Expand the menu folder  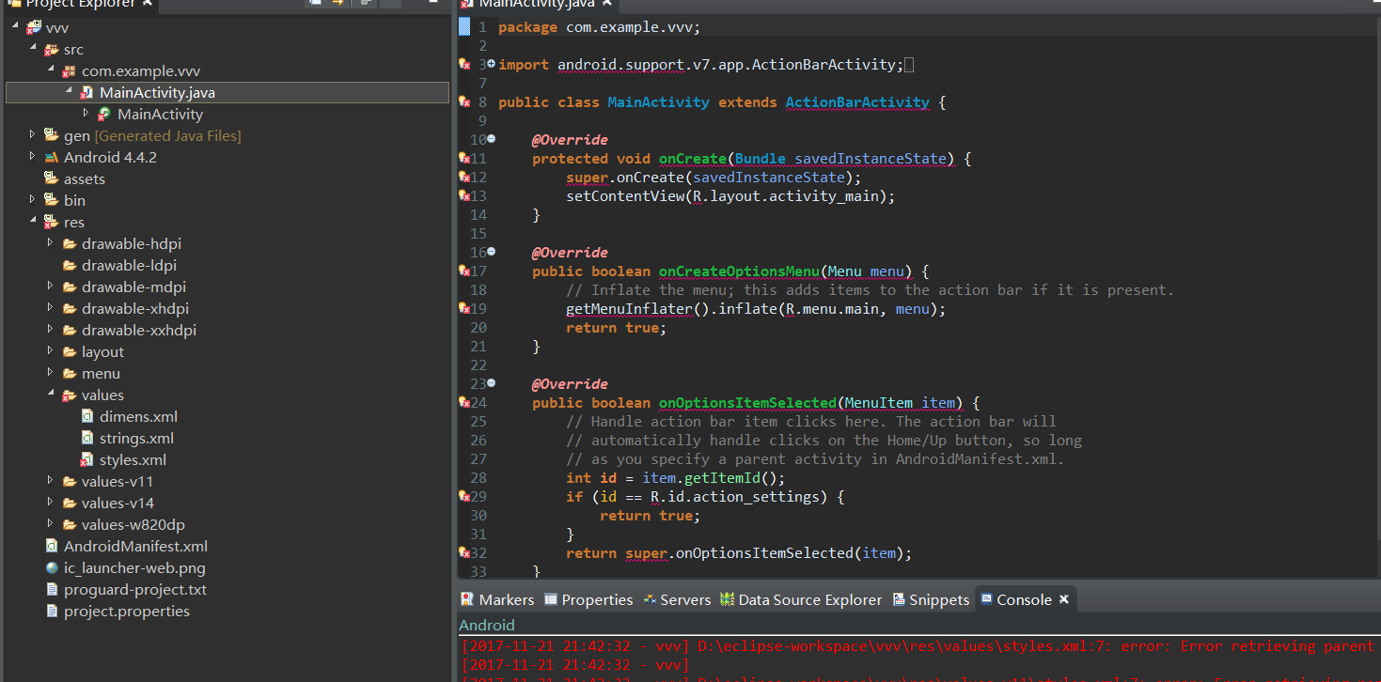pos(50,373)
